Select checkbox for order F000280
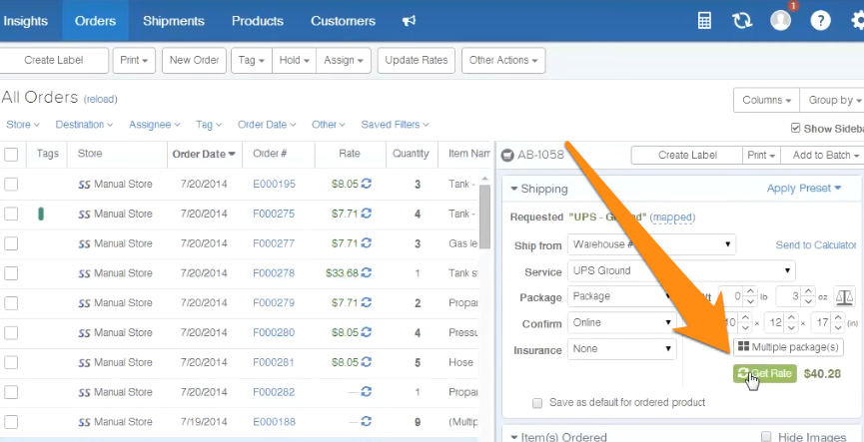 (11, 332)
